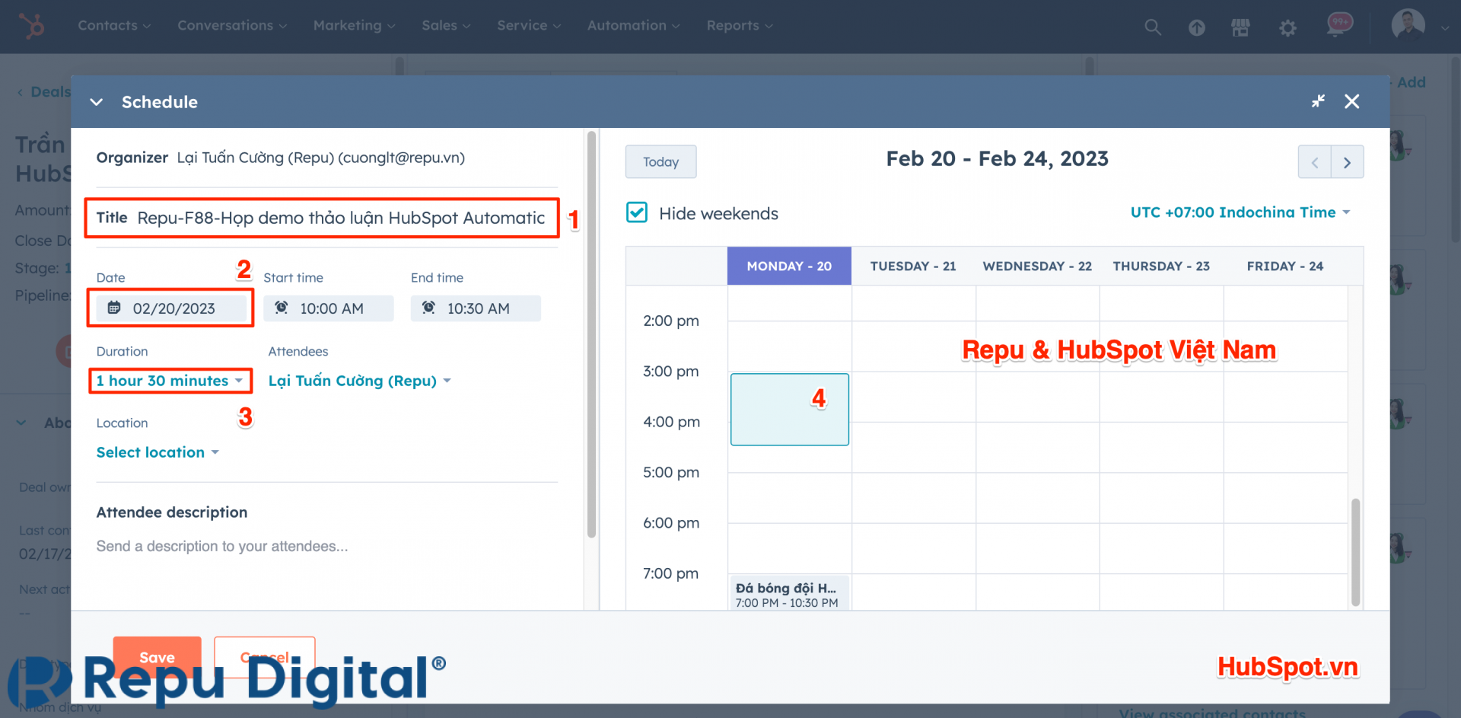This screenshot has width=1461, height=718.
Task: Click the Date field 02/20/2023
Action: tap(170, 308)
